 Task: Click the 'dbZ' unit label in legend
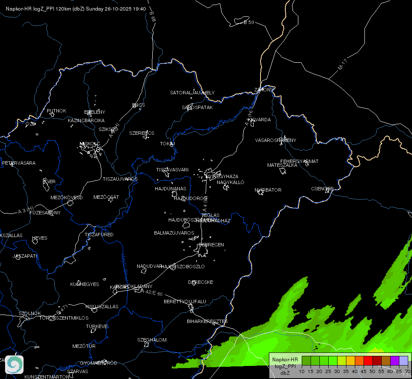[285, 373]
